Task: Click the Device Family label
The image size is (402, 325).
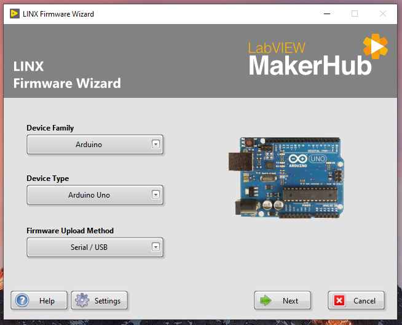Action: (x=50, y=128)
